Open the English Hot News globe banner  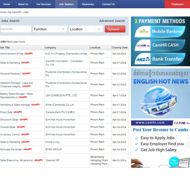(160, 93)
